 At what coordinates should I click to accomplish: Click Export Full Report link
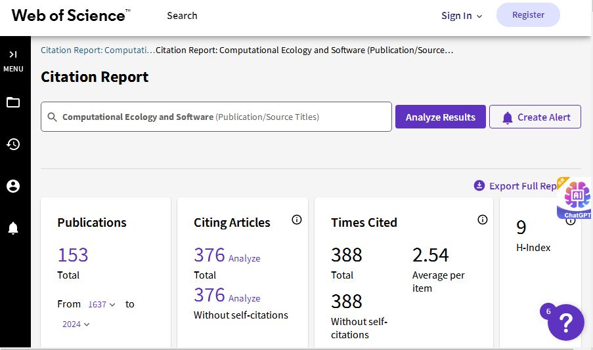(523, 186)
